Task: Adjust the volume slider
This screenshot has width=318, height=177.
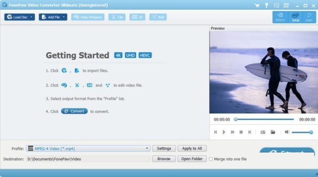Action: tap(302, 133)
